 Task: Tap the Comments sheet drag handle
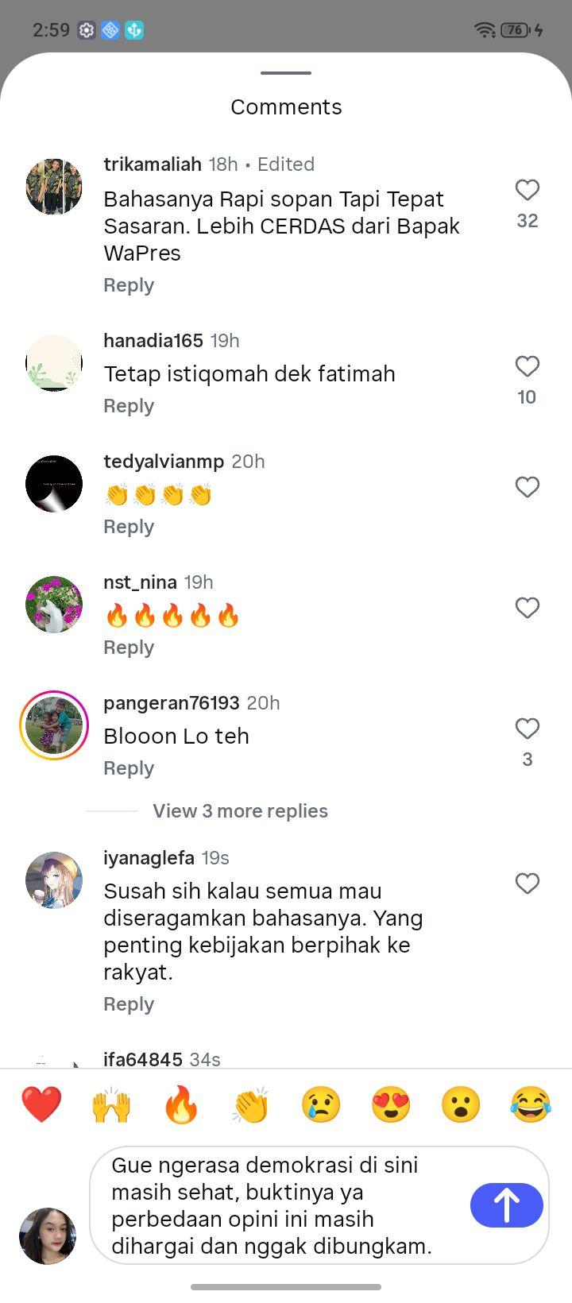coord(286,73)
